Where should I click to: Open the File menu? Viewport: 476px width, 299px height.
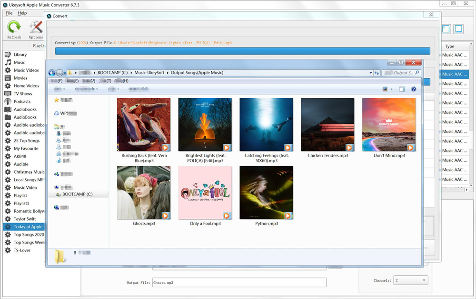click(x=9, y=13)
